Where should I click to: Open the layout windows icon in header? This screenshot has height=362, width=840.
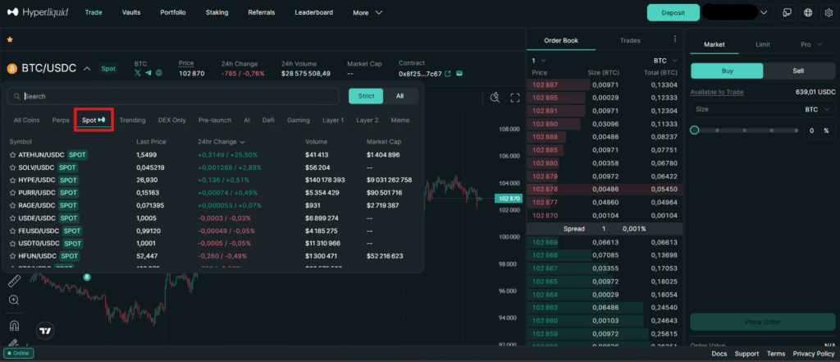pyautogui.click(x=787, y=12)
